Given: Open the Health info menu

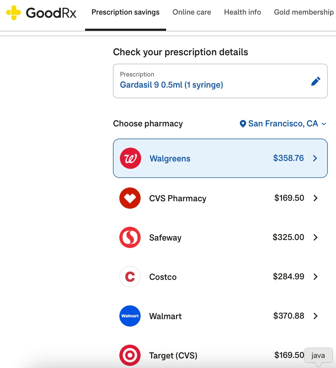Looking at the screenshot, I should tap(242, 12).
